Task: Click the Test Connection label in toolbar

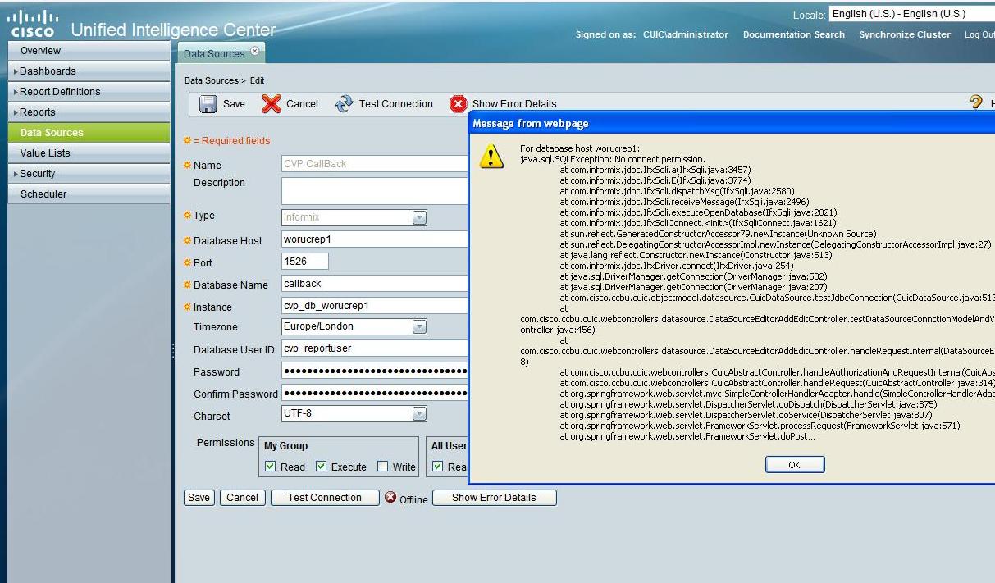Action: [395, 104]
